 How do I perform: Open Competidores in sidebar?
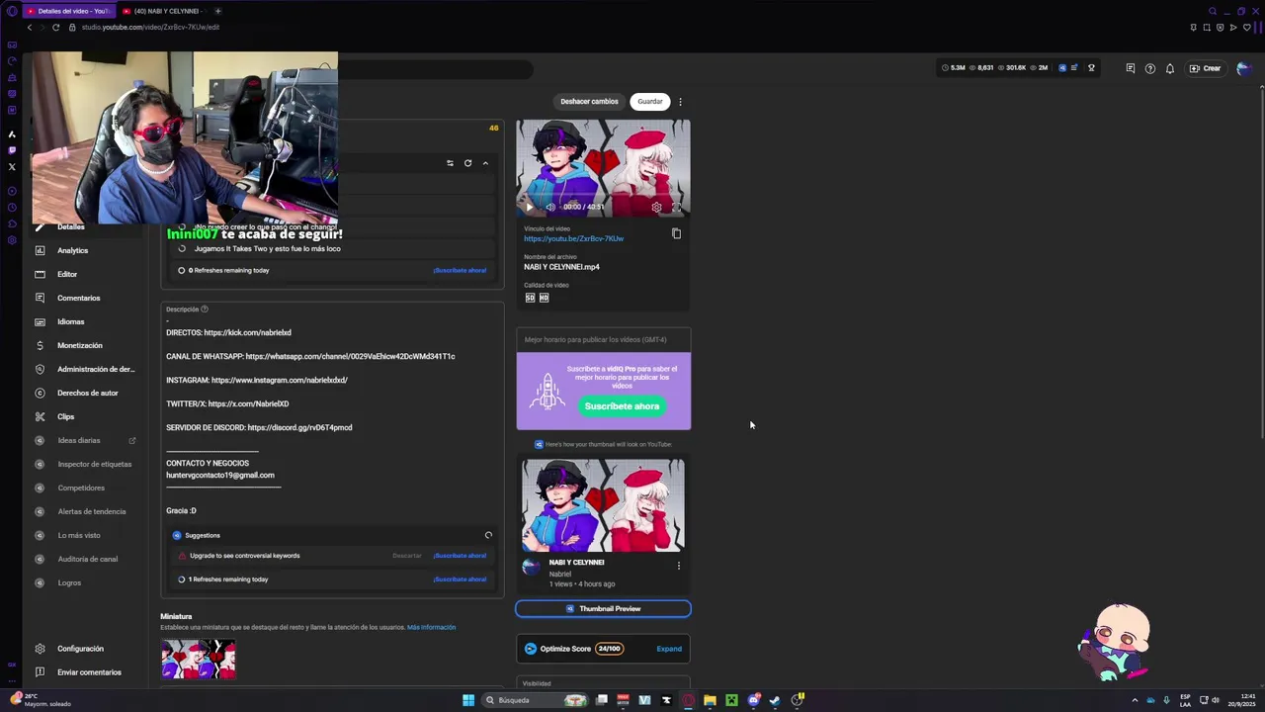[81, 488]
